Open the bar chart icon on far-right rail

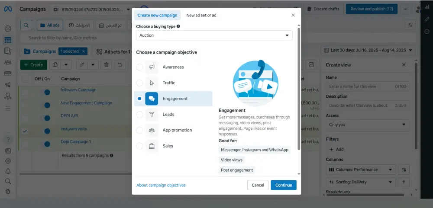click(427, 7)
